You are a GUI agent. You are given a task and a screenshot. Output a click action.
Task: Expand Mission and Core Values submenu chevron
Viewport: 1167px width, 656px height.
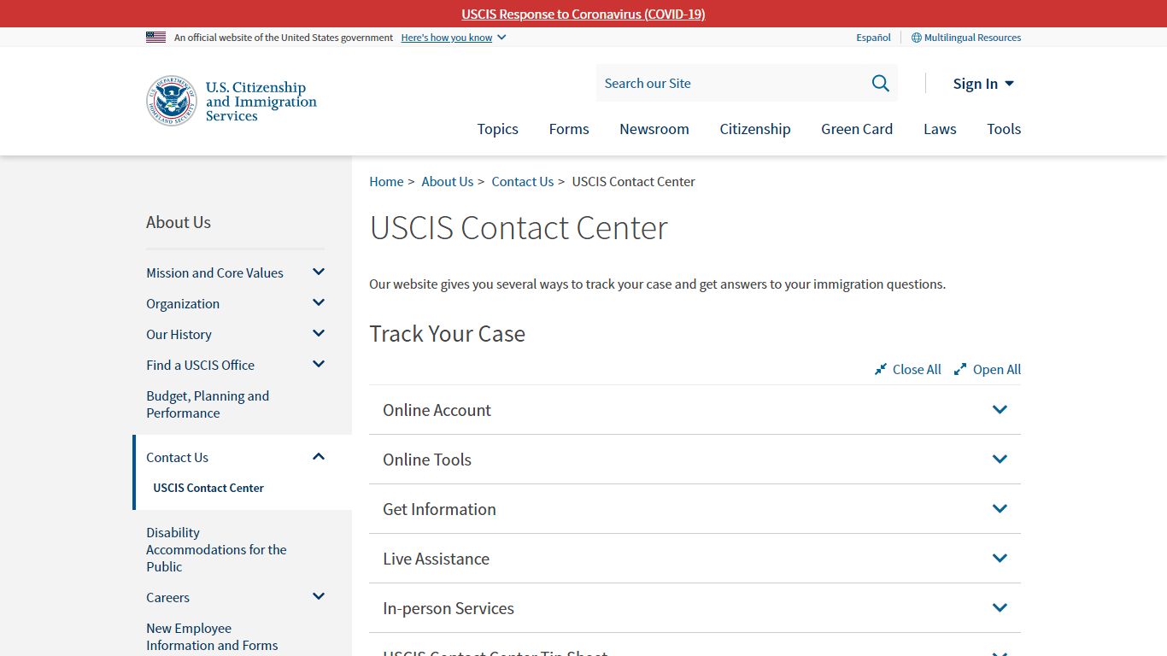pyautogui.click(x=319, y=272)
